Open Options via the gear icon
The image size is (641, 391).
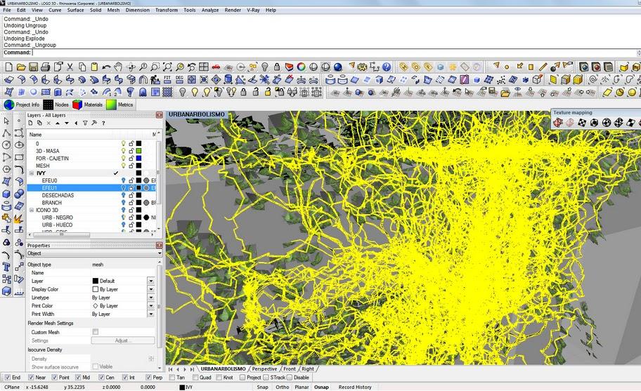coord(362,67)
